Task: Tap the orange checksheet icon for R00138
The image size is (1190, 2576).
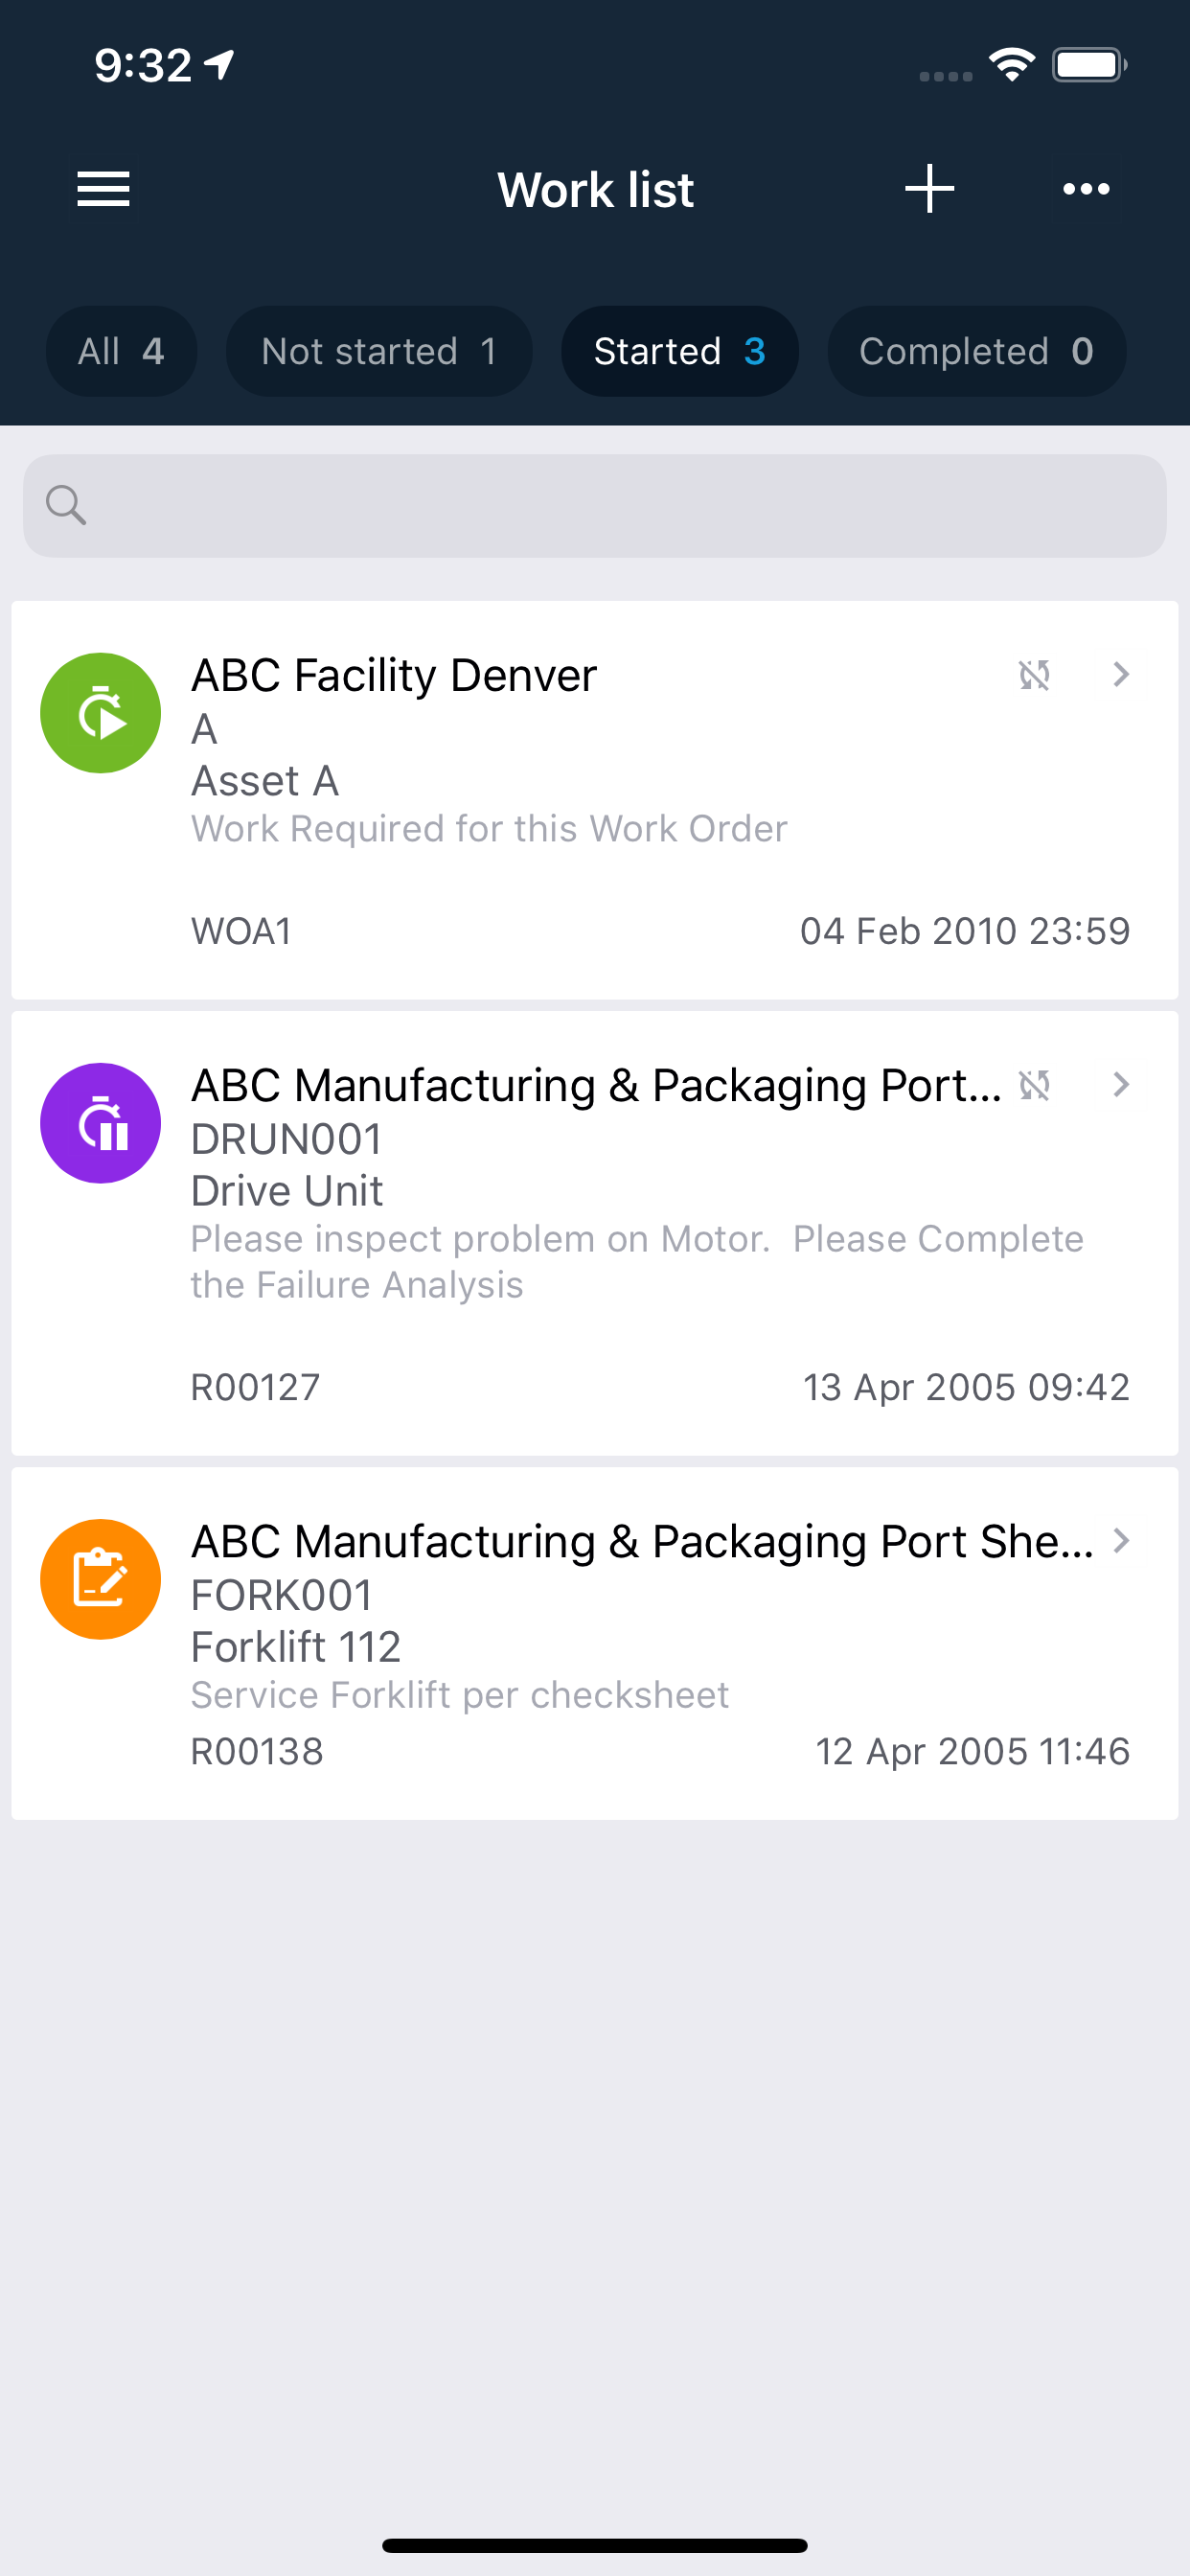Action: pyautogui.click(x=100, y=1579)
